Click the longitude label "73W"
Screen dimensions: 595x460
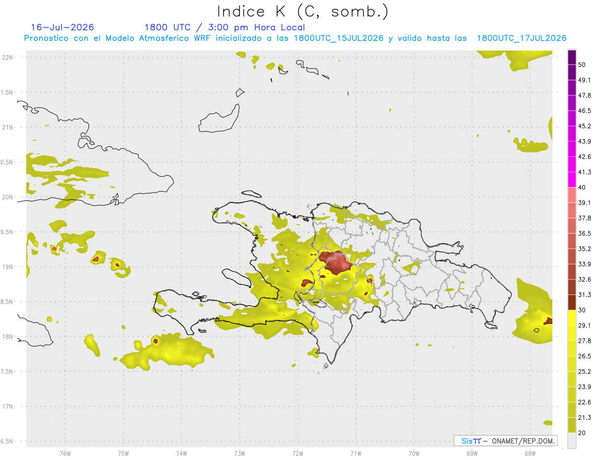pos(239,453)
